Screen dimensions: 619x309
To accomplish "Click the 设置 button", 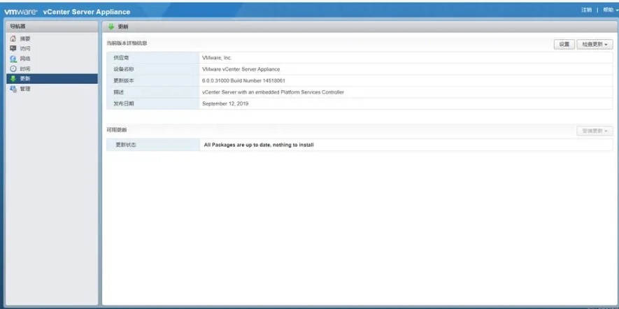I will coord(564,44).
